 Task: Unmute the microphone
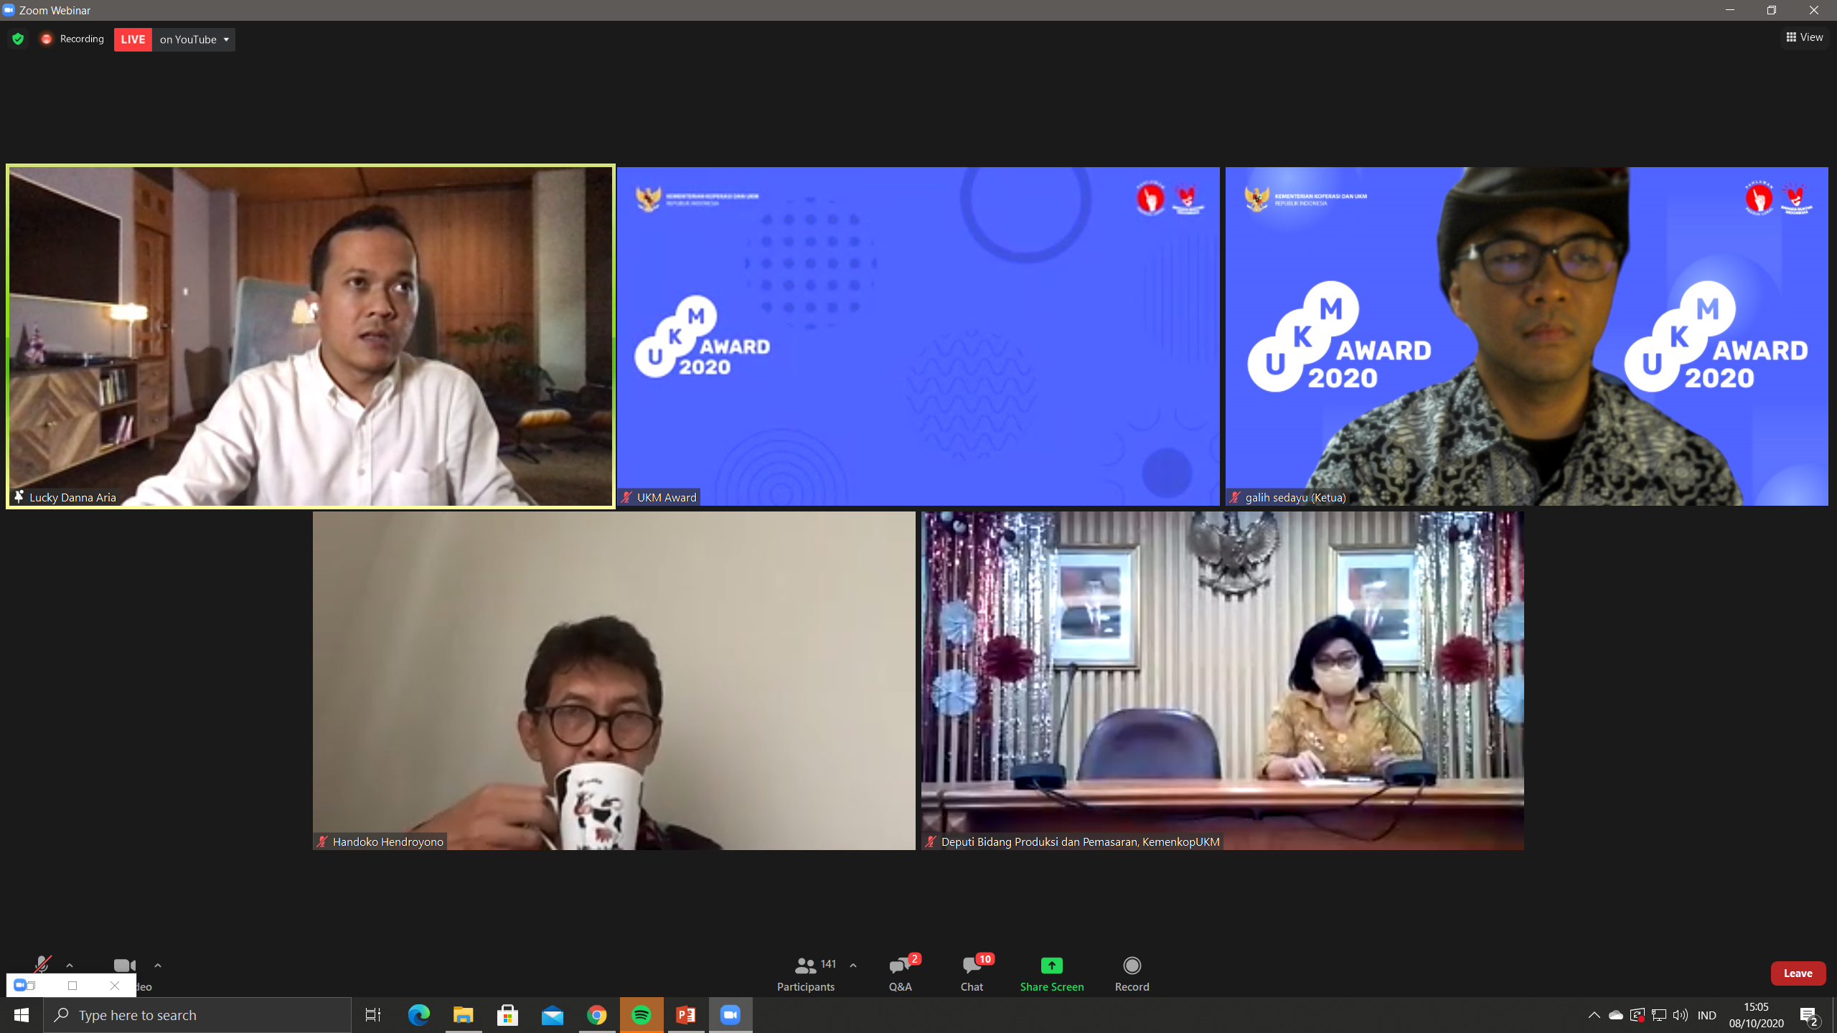click(x=42, y=964)
